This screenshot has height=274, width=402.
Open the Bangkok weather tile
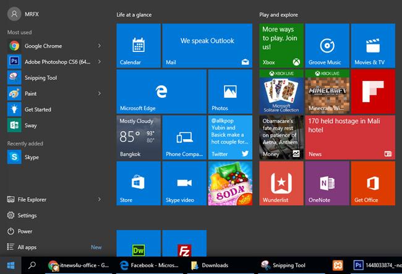pyautogui.click(x=139, y=137)
